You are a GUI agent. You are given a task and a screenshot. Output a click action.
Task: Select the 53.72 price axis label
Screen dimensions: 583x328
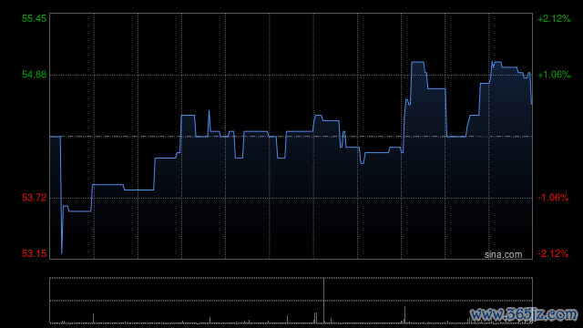pyautogui.click(x=35, y=198)
